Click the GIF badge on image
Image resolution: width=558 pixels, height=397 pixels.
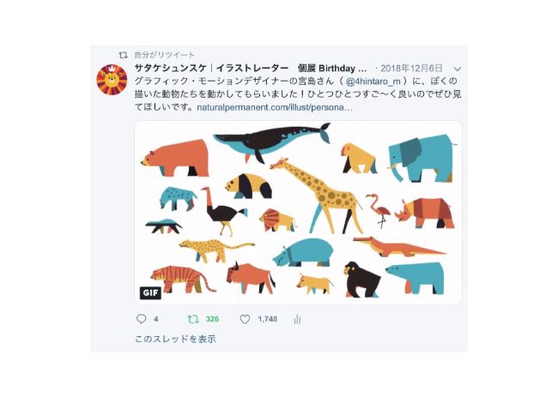click(x=150, y=293)
